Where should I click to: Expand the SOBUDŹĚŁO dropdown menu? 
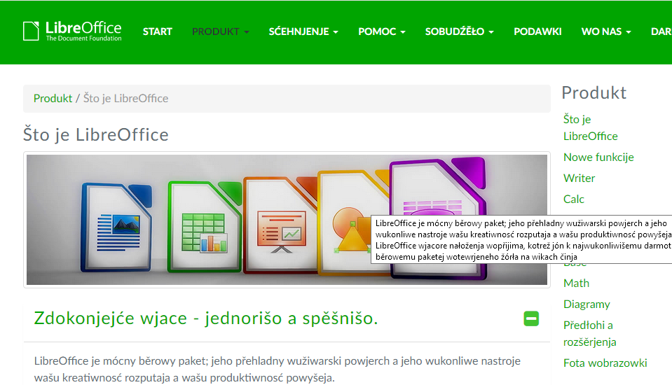460,31
